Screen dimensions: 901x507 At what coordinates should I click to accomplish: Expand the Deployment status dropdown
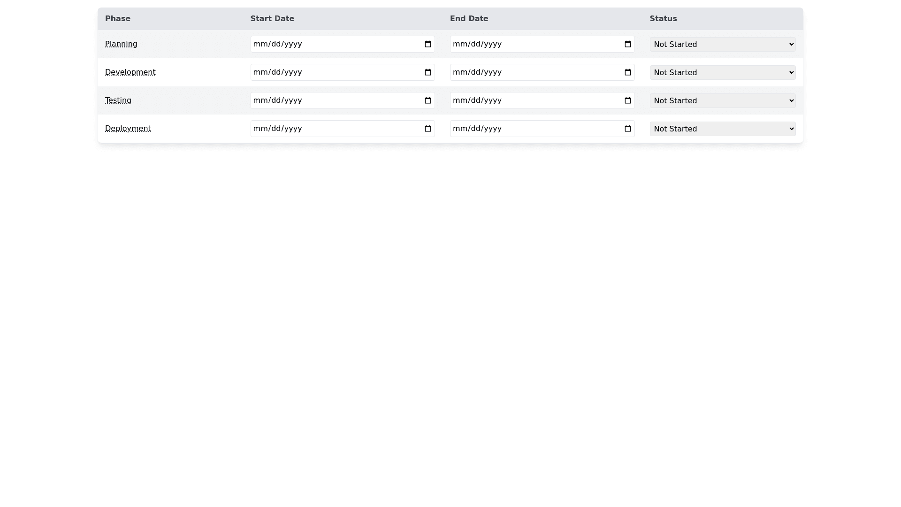722,129
